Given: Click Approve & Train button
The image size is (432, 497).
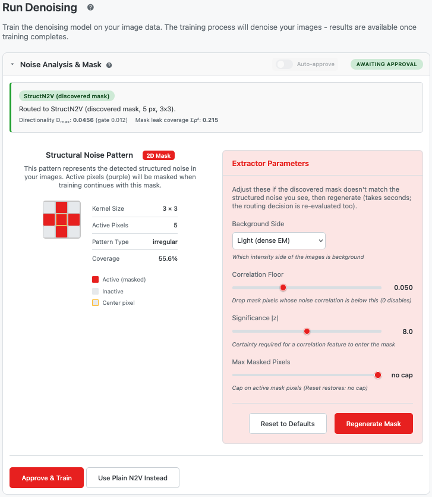Looking at the screenshot, I should (46, 478).
